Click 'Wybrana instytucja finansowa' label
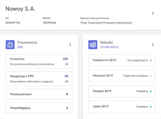The image size is (161, 119). (94, 18)
